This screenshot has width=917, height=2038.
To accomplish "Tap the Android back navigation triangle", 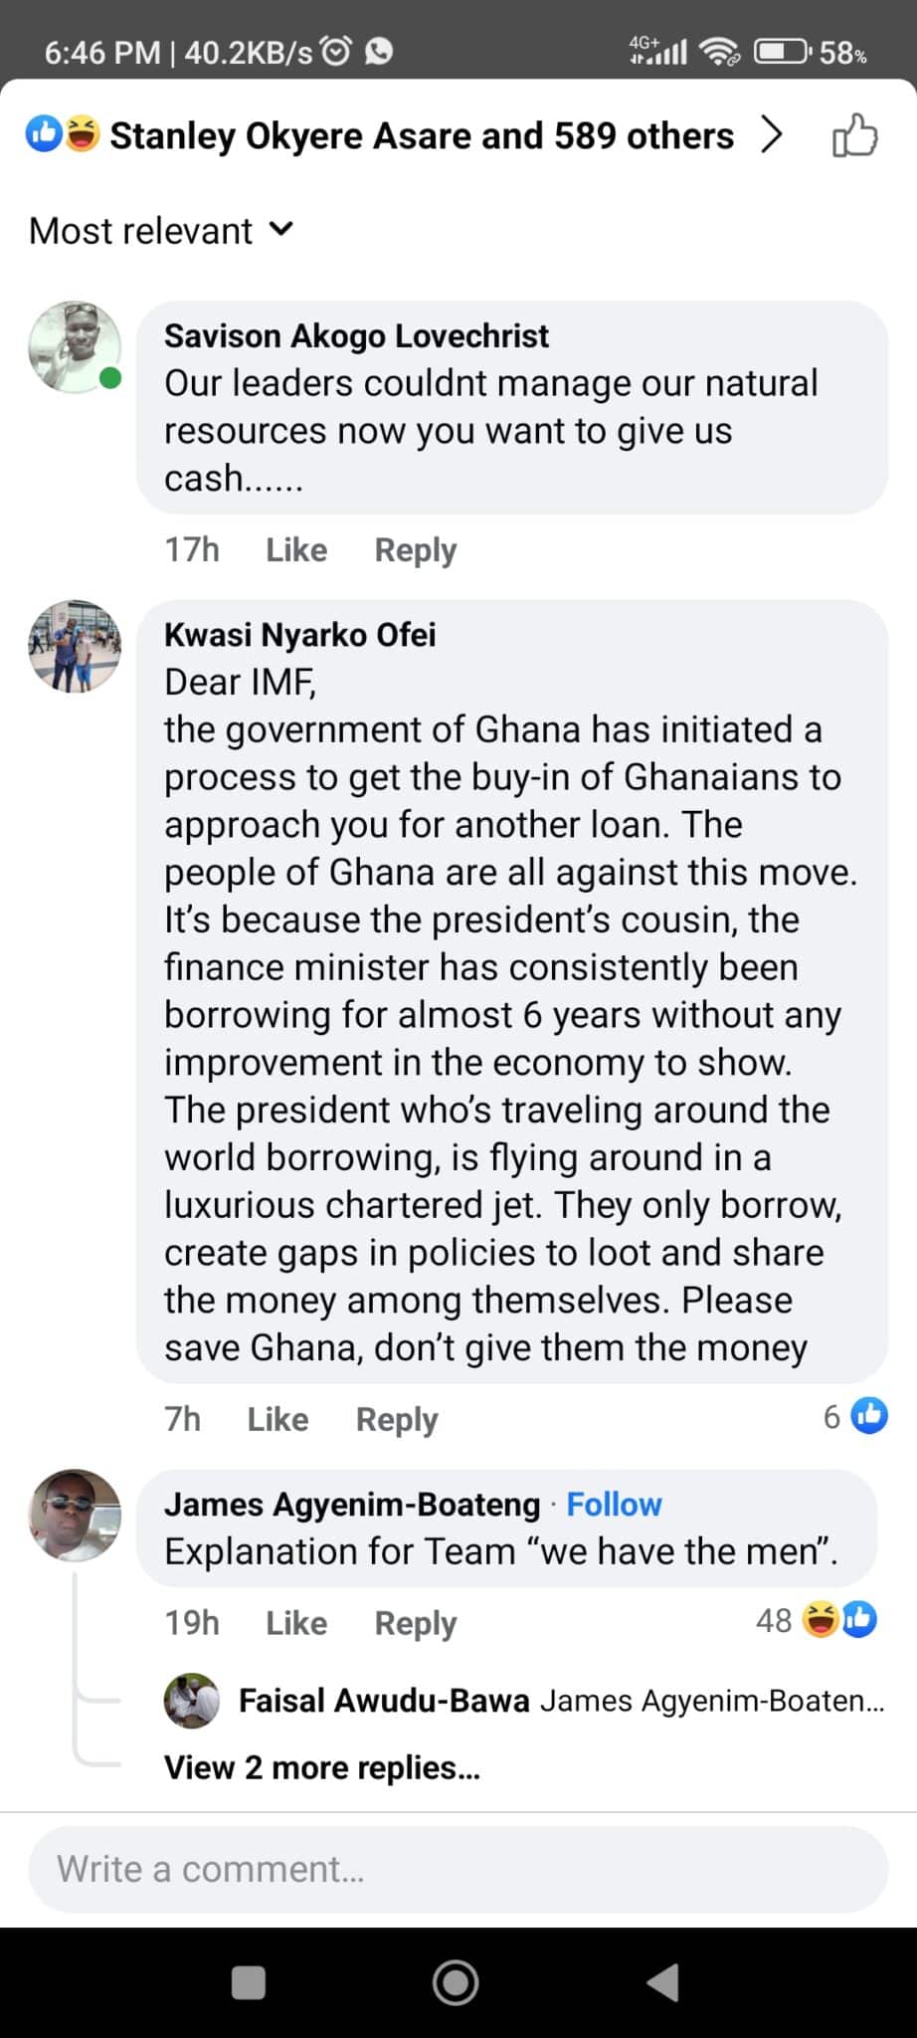I will tap(663, 1982).
